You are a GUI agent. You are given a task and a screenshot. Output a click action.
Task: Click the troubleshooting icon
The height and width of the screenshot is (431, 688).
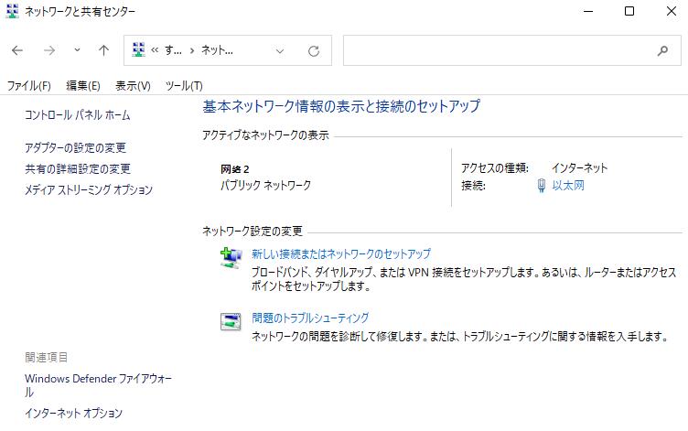(231, 321)
